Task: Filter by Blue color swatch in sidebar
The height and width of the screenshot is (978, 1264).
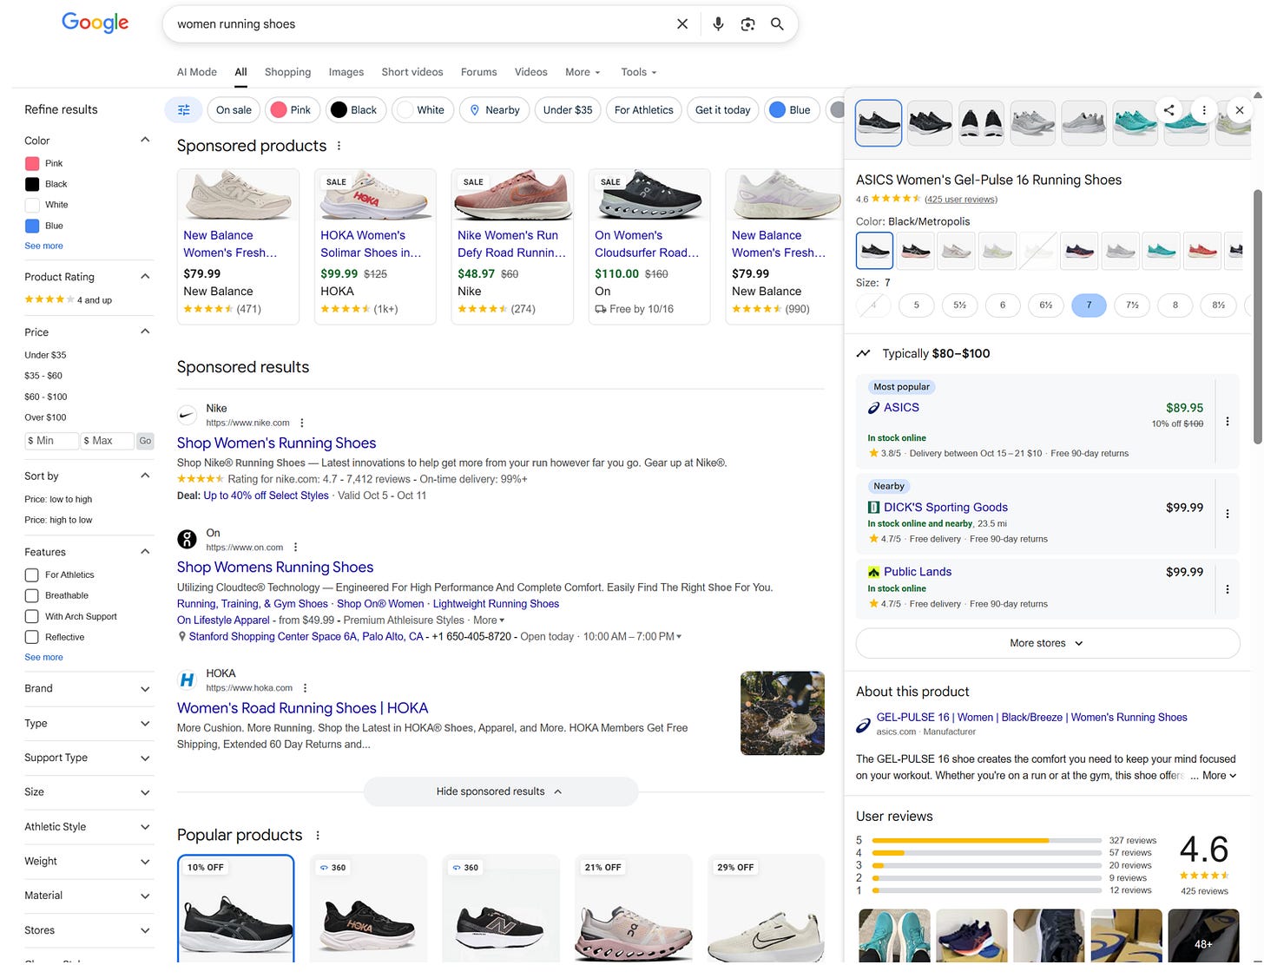Action: (32, 226)
